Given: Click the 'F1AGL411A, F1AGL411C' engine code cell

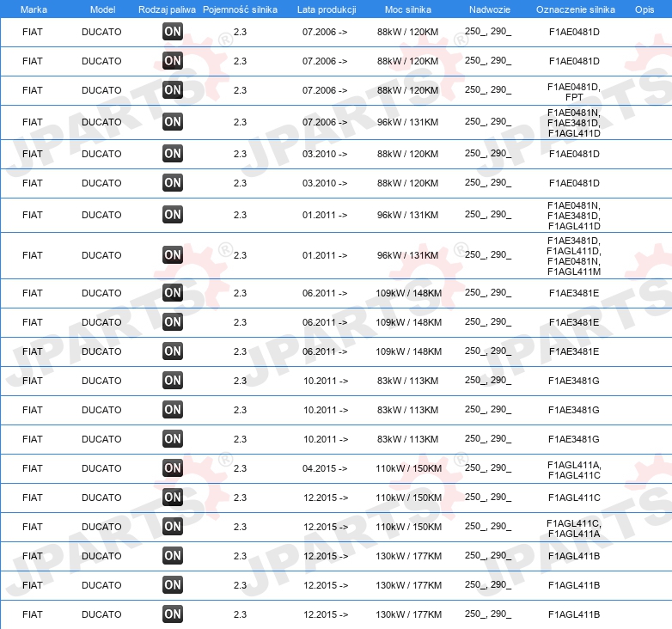Looking at the screenshot, I should 574,470.
